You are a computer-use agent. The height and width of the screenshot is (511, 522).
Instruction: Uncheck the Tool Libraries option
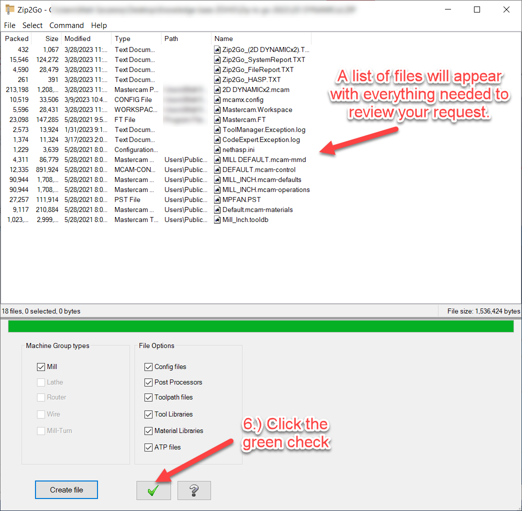(x=148, y=414)
